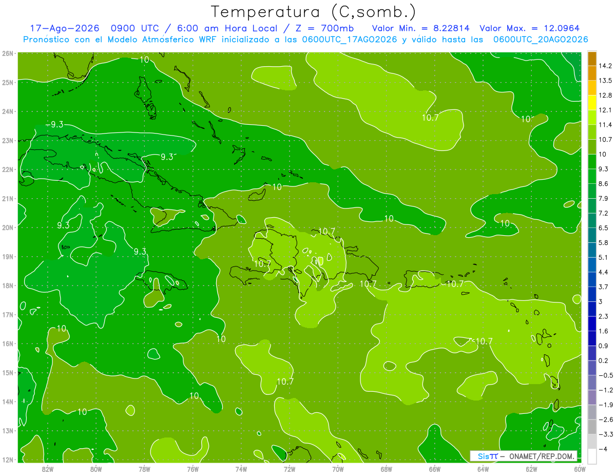
Task: Click the legend value "-4"
Action: 603,449
